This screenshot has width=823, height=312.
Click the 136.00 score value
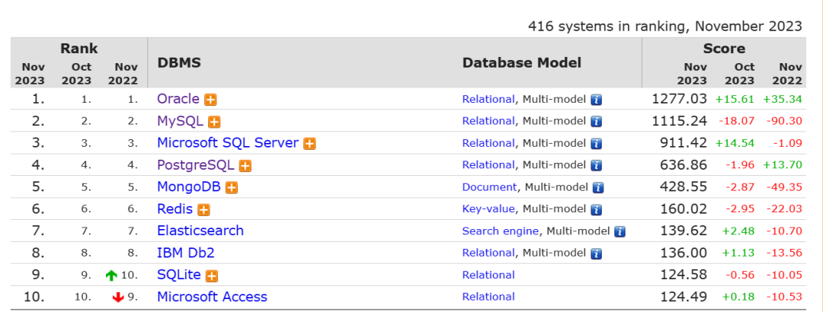(684, 253)
